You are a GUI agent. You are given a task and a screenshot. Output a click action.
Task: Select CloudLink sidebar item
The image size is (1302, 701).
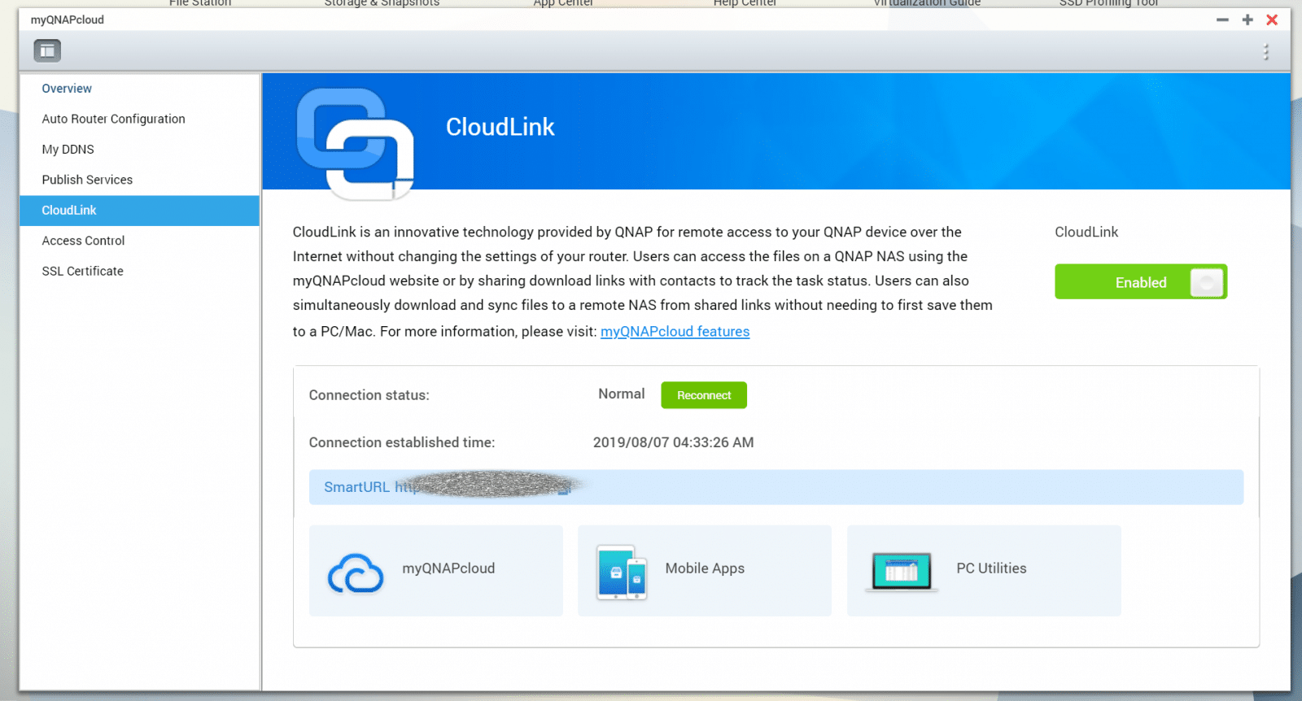point(139,211)
